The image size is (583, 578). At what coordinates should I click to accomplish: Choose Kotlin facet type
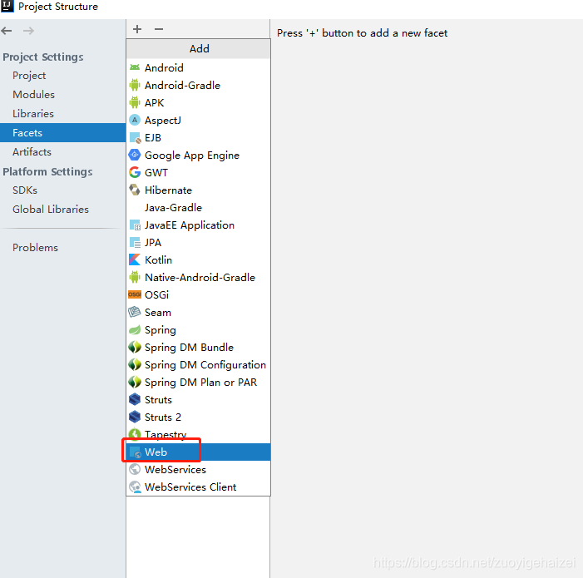click(x=199, y=259)
